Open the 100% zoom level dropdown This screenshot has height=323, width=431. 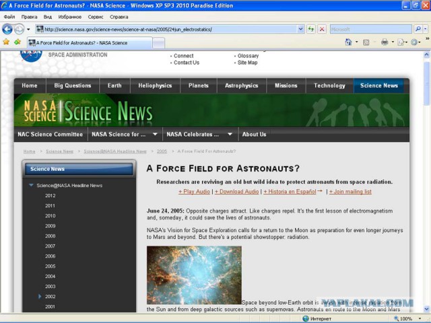[420, 318]
